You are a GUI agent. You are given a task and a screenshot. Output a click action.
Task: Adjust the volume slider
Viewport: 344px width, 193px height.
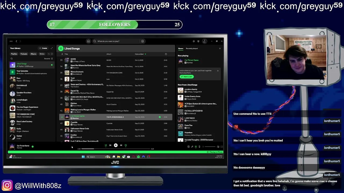pyautogui.click(x=210, y=147)
